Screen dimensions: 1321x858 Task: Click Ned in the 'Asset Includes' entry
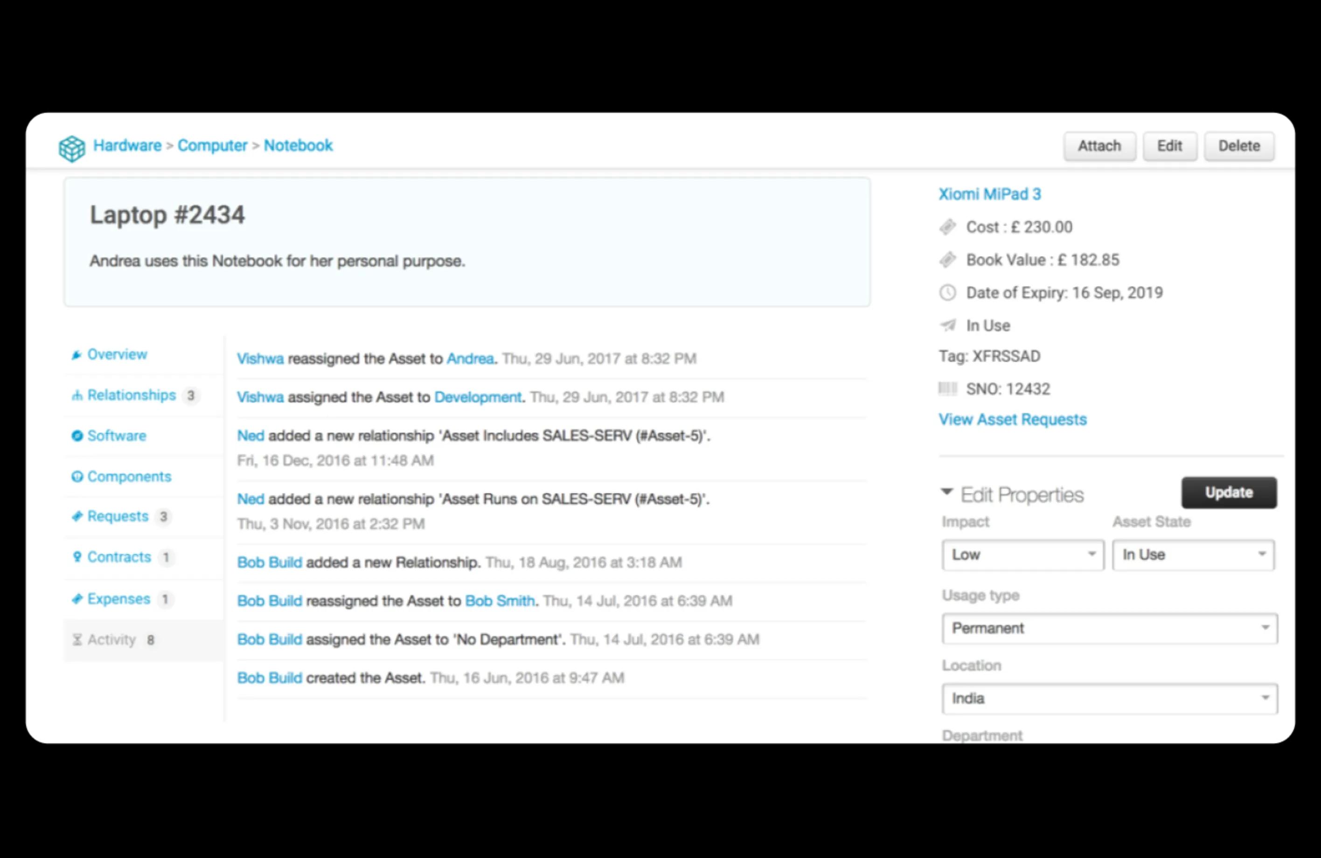pos(250,436)
